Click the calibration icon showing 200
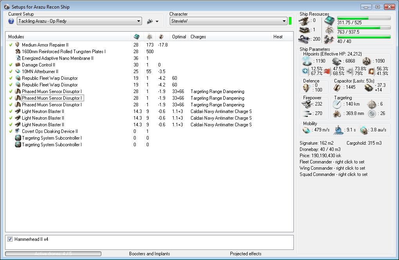This screenshot has height=260, width=399. click(304, 39)
